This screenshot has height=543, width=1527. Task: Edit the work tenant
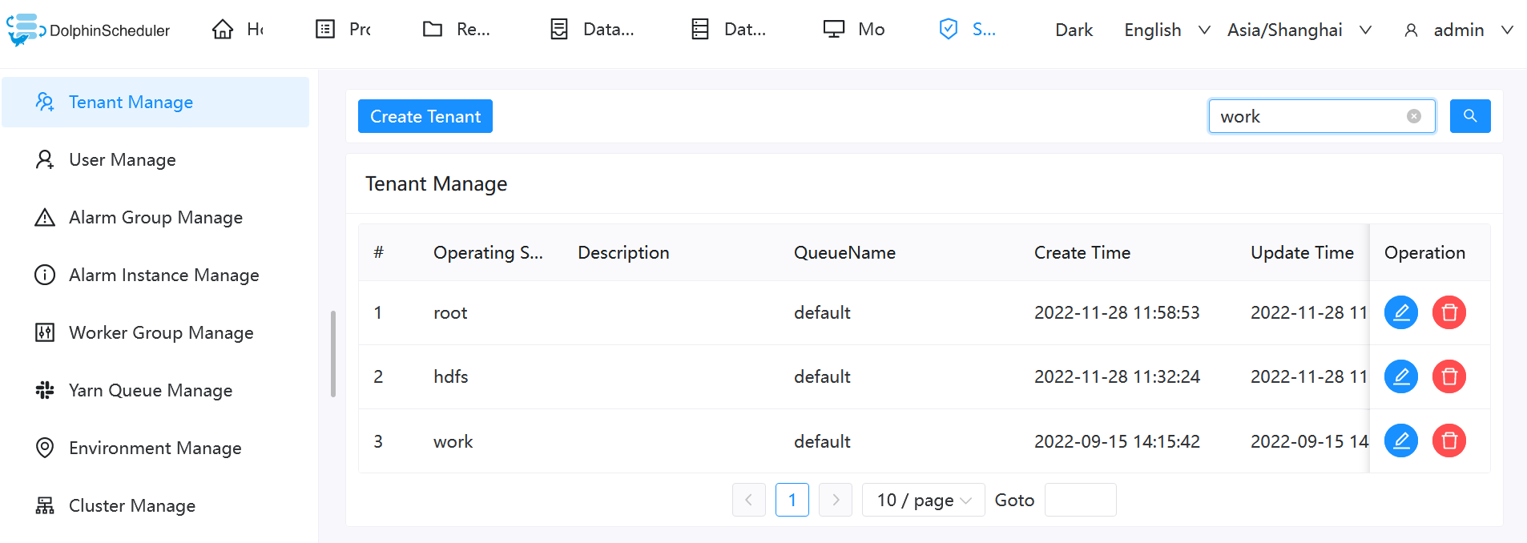point(1401,440)
